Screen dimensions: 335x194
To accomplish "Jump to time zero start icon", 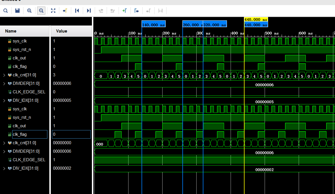I will click(77, 11).
